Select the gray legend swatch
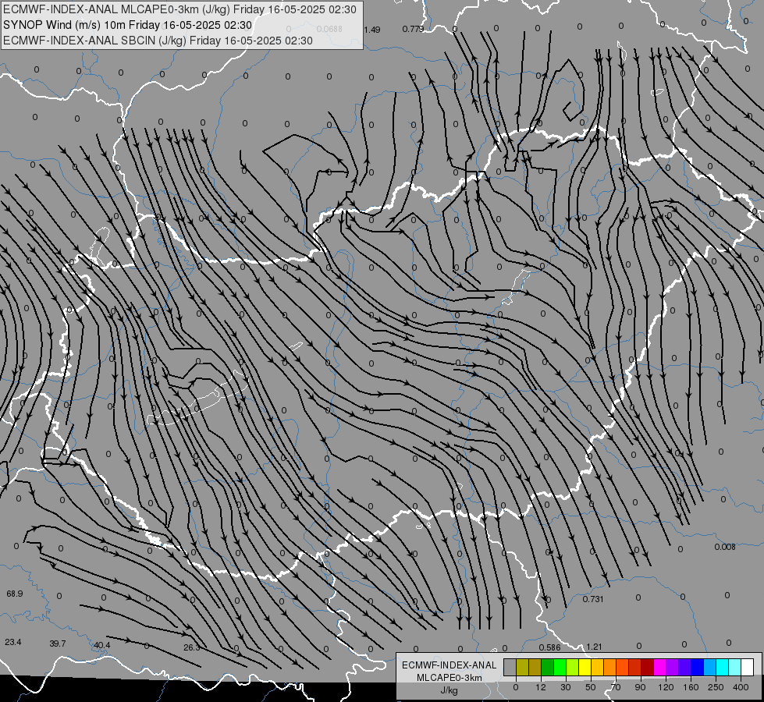The height and width of the screenshot is (702, 764). (x=510, y=667)
